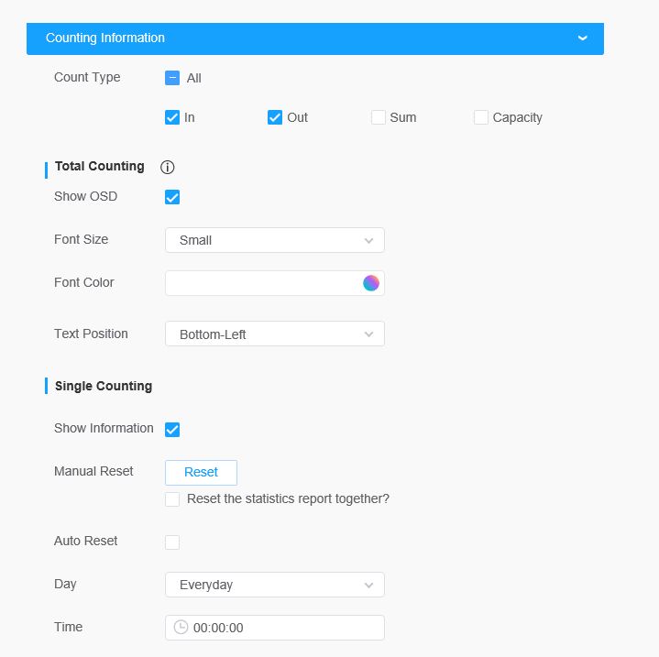
Task: Click the Font Color input box
Action: coord(261,283)
